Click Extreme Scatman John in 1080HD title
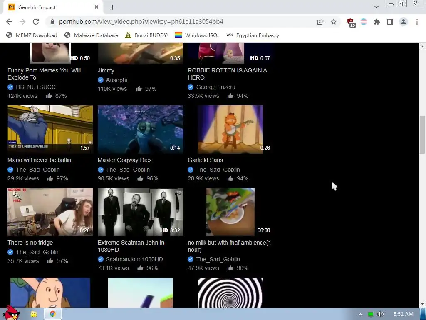 131,246
